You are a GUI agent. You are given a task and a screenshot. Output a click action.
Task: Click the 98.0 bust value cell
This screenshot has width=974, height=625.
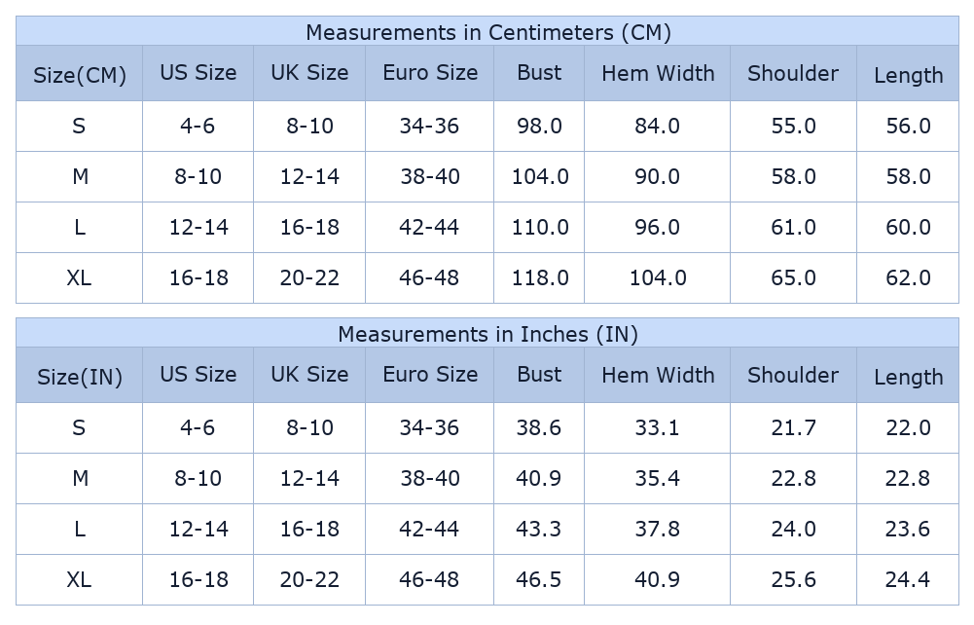point(539,126)
